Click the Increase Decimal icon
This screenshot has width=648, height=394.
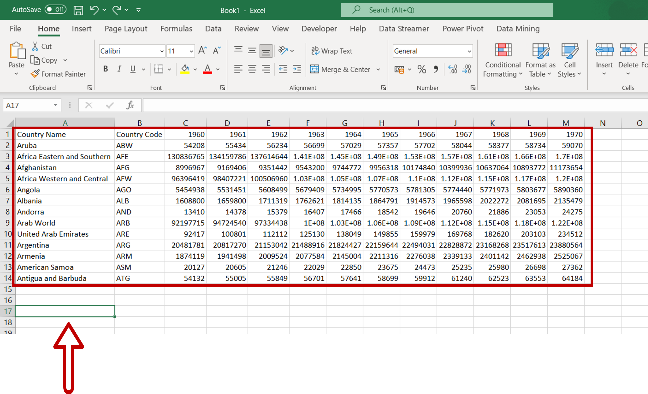coord(453,69)
